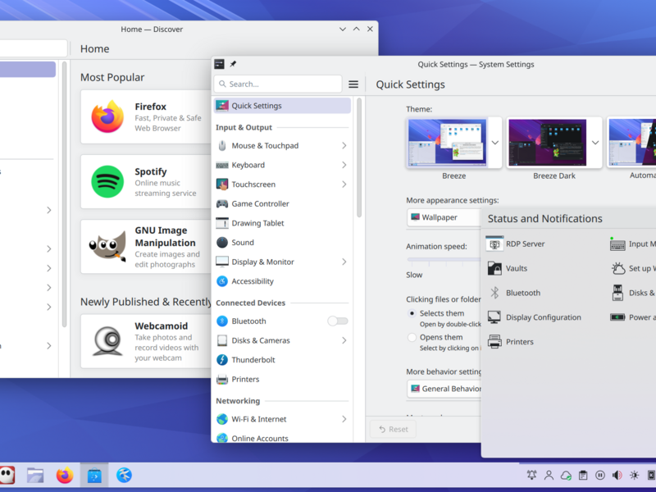Click the Keyboard icon in sidebar
The height and width of the screenshot is (492, 656).
point(222,166)
